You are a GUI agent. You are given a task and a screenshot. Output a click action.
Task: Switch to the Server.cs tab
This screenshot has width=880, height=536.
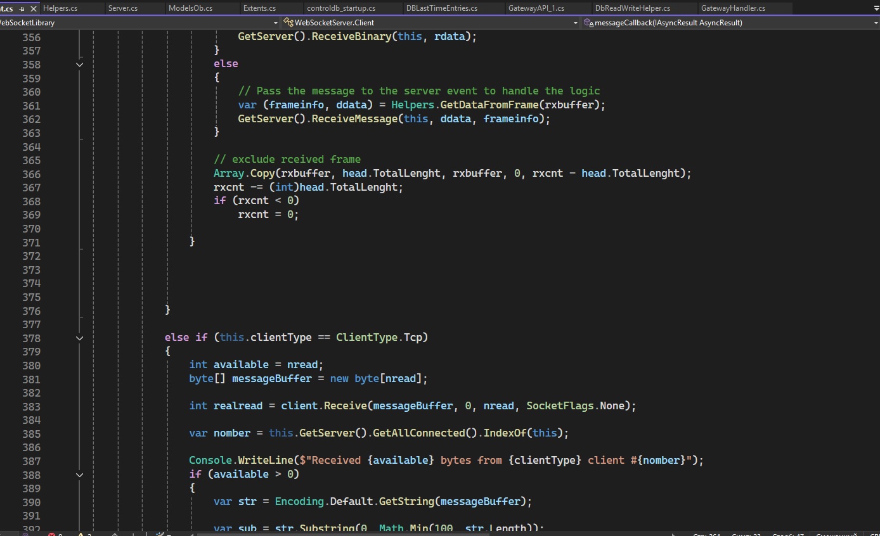coord(123,8)
